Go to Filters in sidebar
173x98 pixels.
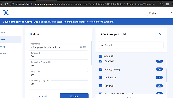[3, 53]
